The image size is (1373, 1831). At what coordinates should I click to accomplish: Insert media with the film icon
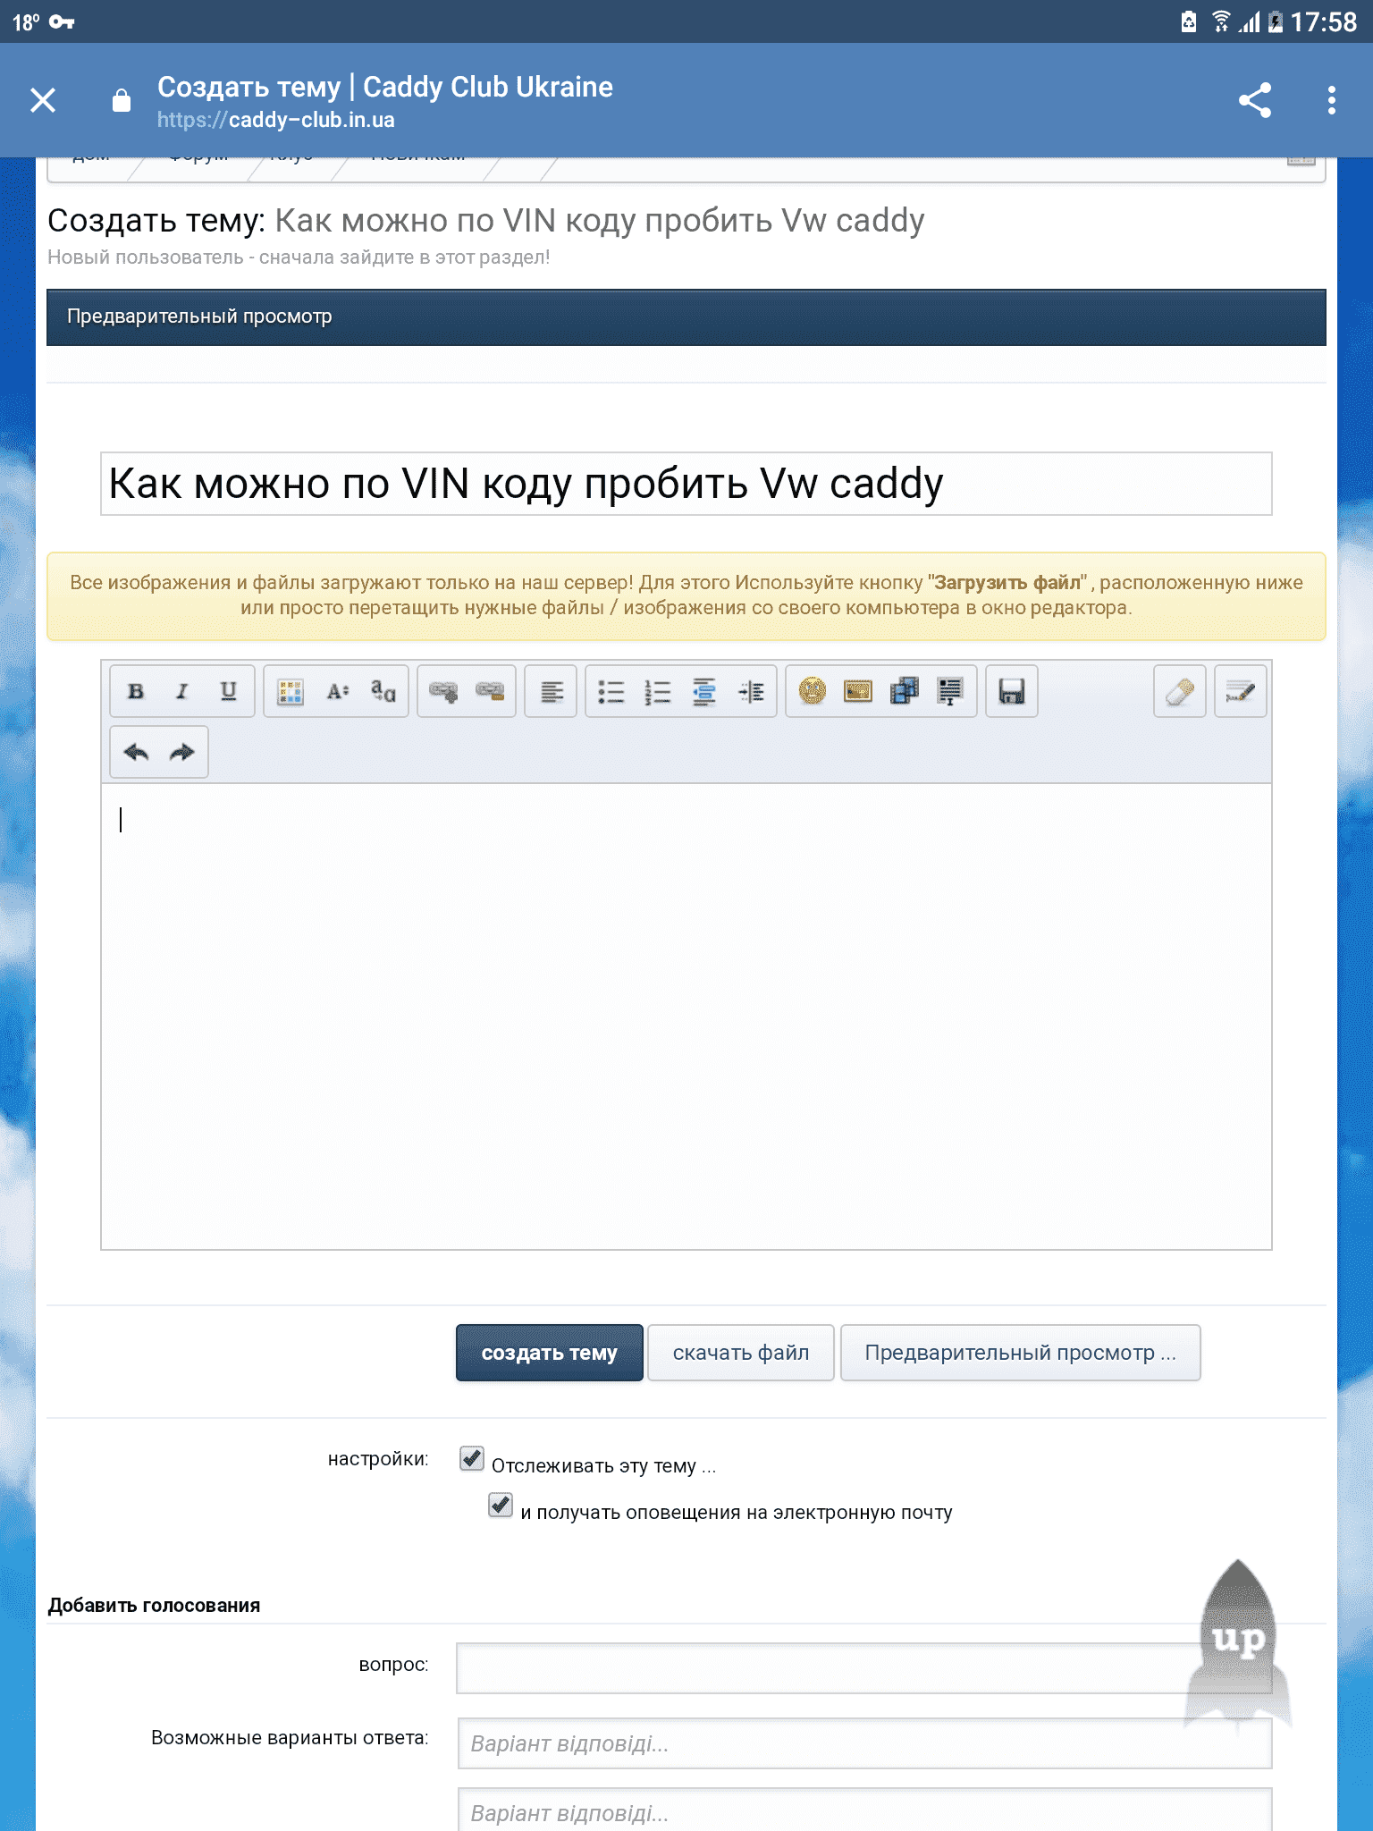[x=905, y=691]
